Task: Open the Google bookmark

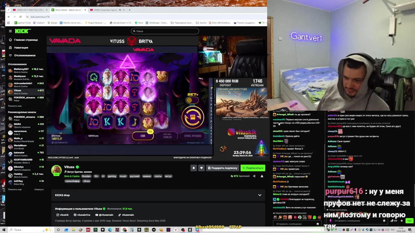Action: click(x=52, y=23)
